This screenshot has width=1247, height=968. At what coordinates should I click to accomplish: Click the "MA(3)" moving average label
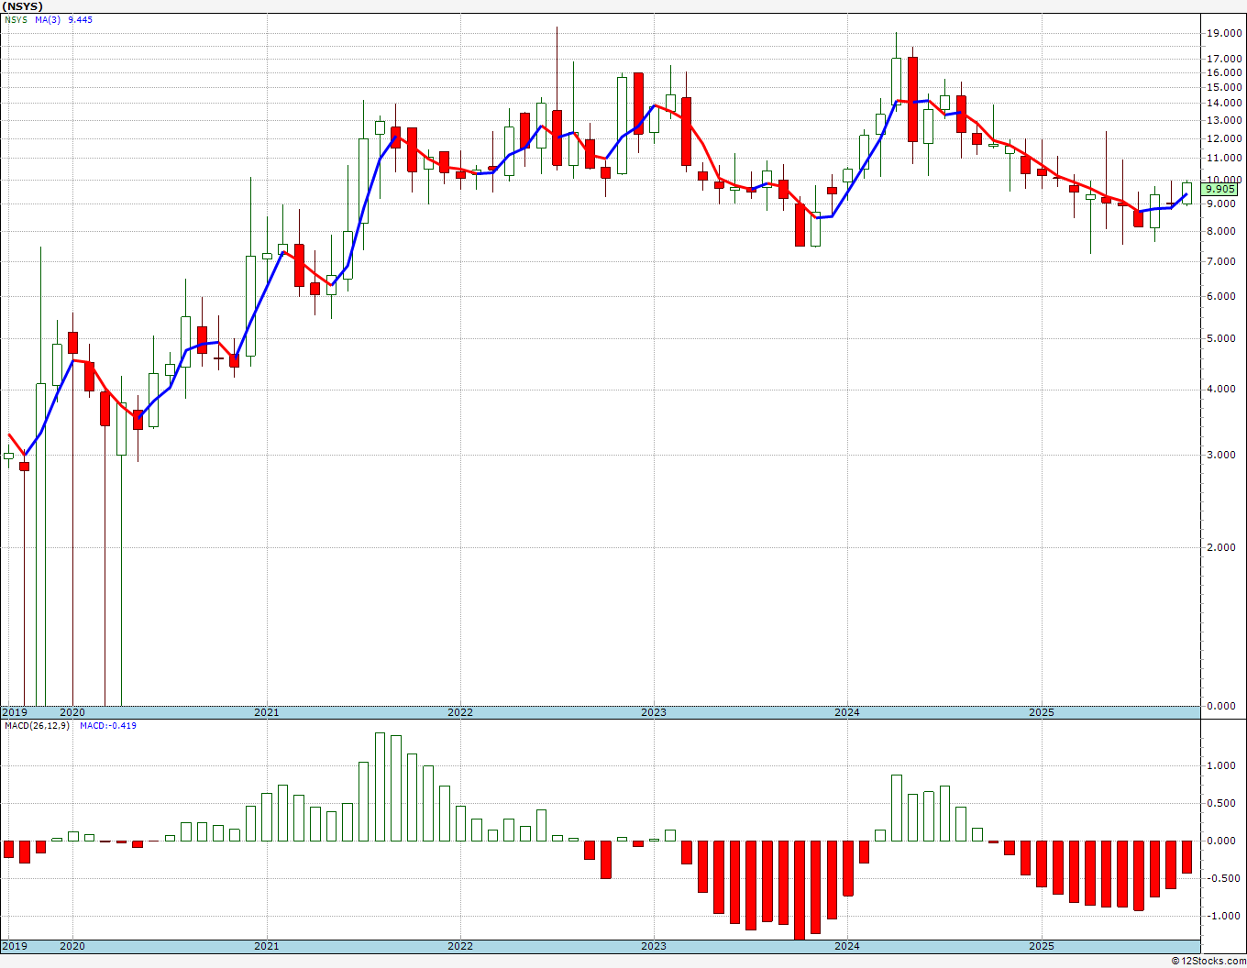(x=49, y=19)
